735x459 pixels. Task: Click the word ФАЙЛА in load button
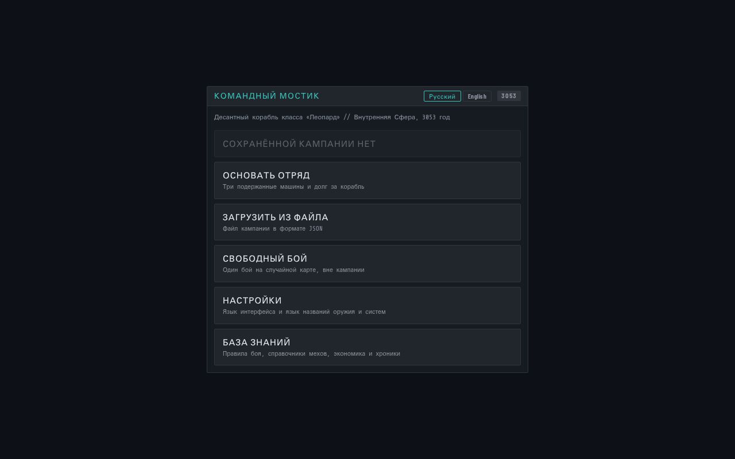click(311, 217)
